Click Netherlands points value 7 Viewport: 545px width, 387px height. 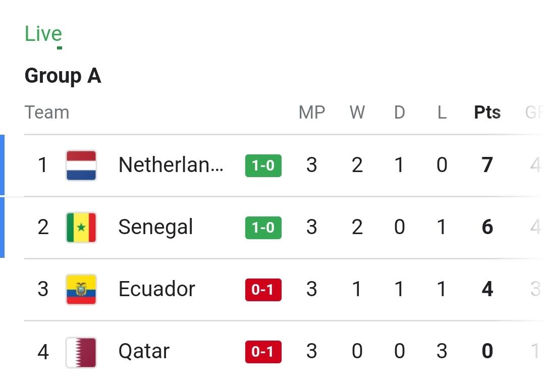coord(487,165)
